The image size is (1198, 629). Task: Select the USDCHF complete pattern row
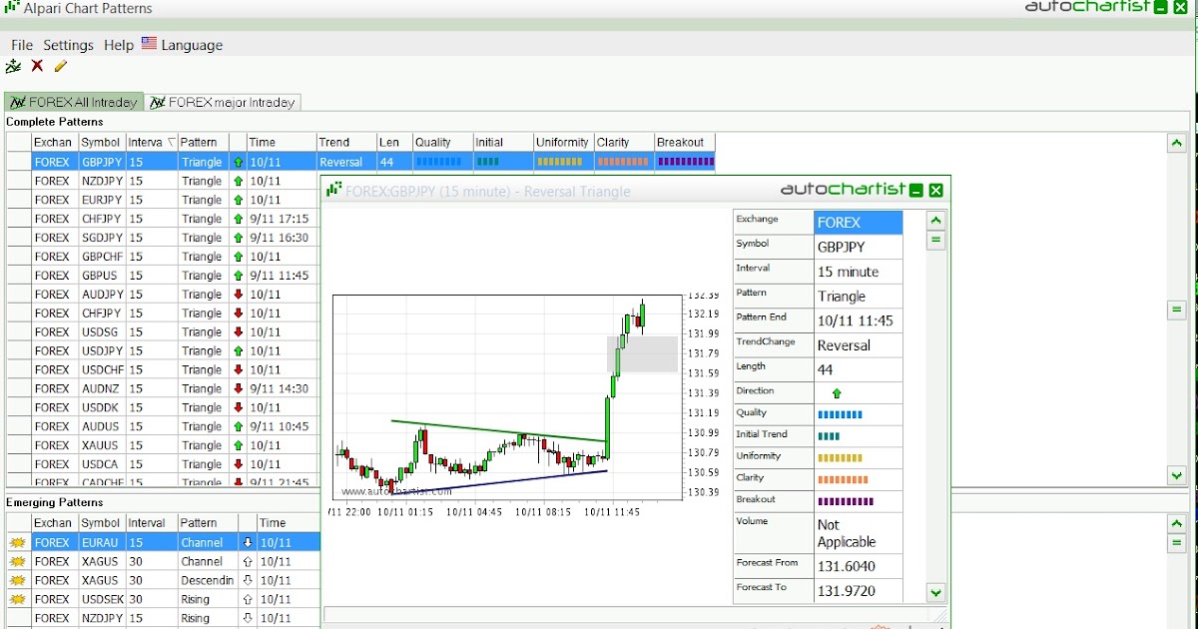[x=163, y=369]
